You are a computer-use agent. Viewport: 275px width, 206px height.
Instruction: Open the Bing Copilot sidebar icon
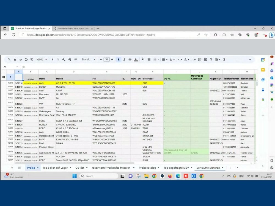pyautogui.click(x=272, y=35)
